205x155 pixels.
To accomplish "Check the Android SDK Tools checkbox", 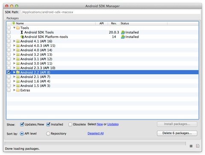I will [9, 32].
